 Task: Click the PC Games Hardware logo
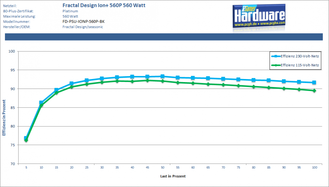259,16
